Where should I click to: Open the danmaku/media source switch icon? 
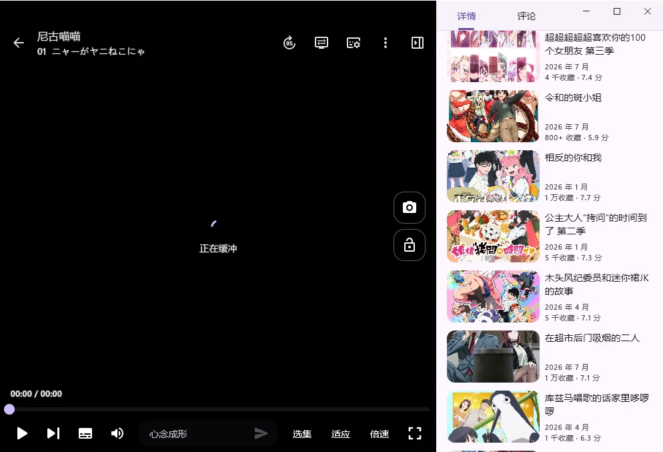coord(321,43)
